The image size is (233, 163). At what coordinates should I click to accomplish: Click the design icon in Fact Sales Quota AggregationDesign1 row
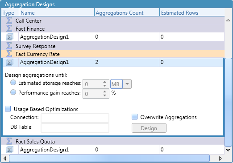(x=10, y=150)
